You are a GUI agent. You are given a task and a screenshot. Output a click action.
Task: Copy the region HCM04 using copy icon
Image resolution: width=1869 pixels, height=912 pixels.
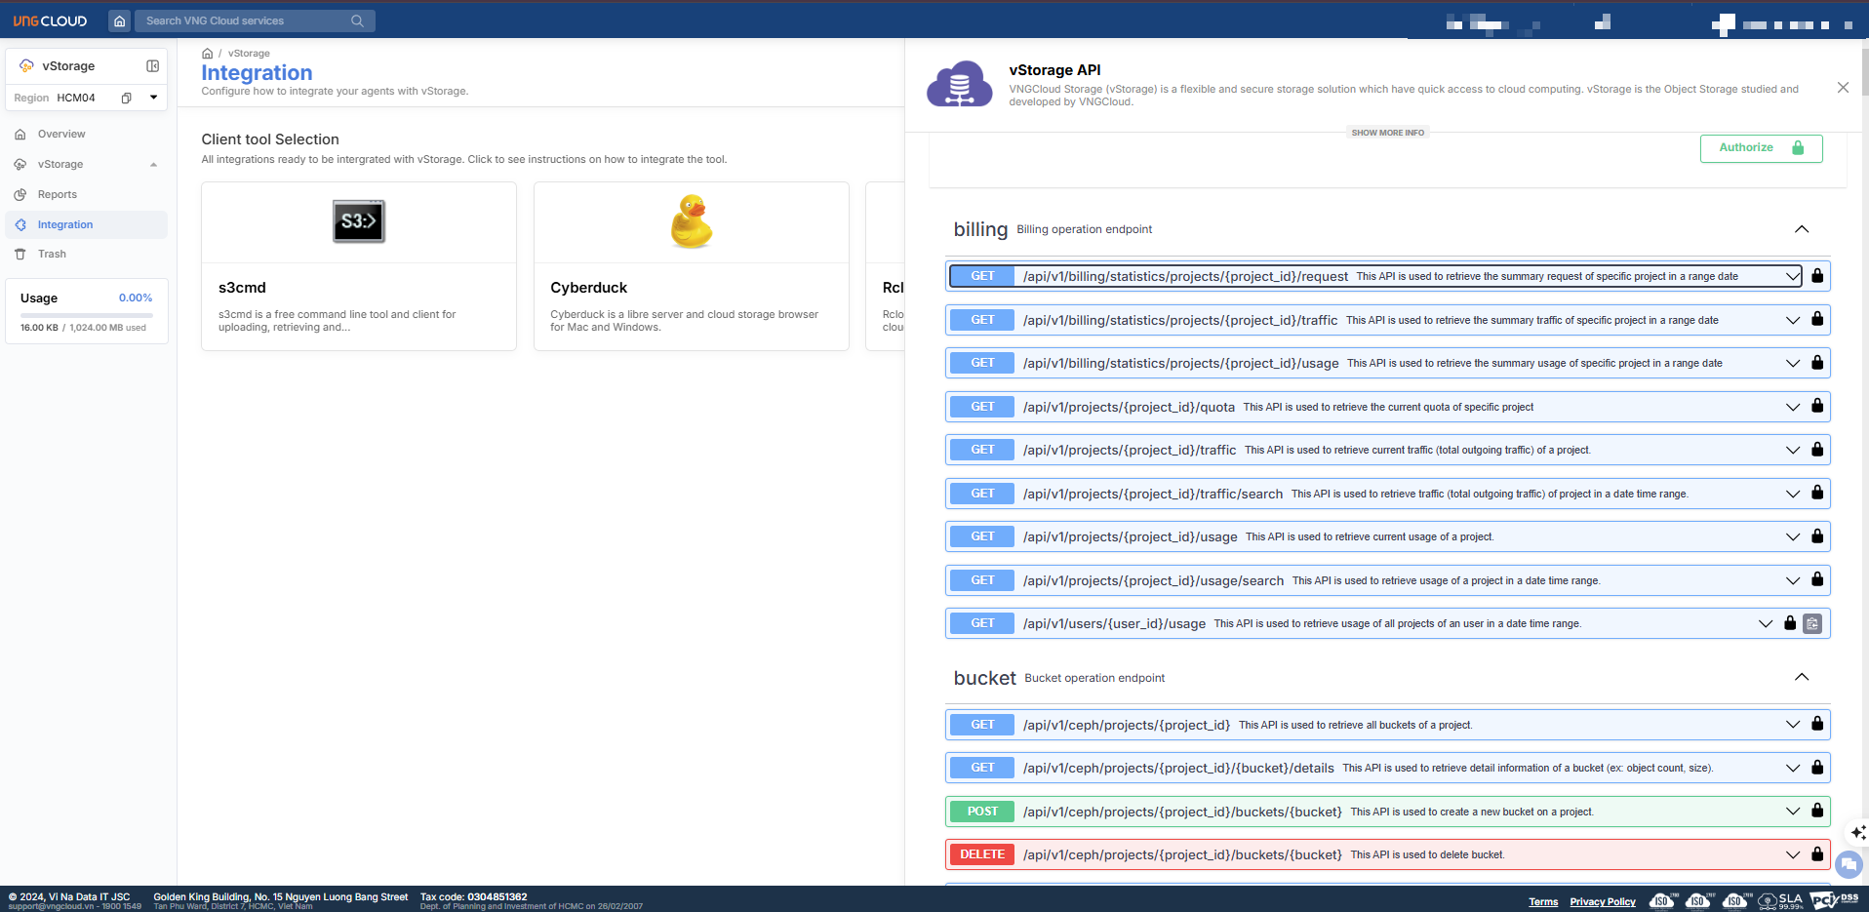(x=126, y=98)
